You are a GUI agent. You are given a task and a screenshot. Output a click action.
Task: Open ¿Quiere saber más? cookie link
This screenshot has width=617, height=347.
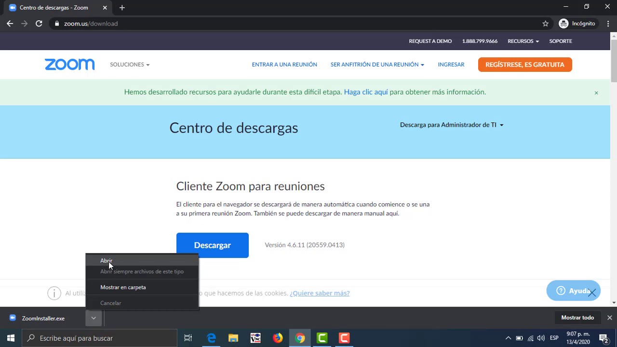pos(320,293)
